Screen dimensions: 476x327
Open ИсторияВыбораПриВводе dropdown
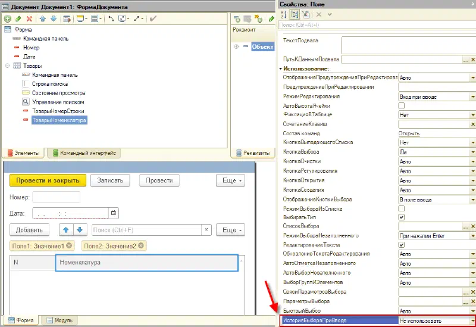pos(472,320)
